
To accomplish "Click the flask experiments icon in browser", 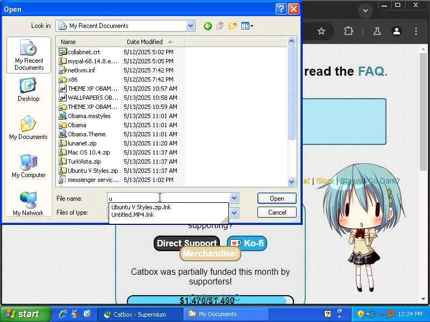I will [377, 31].
